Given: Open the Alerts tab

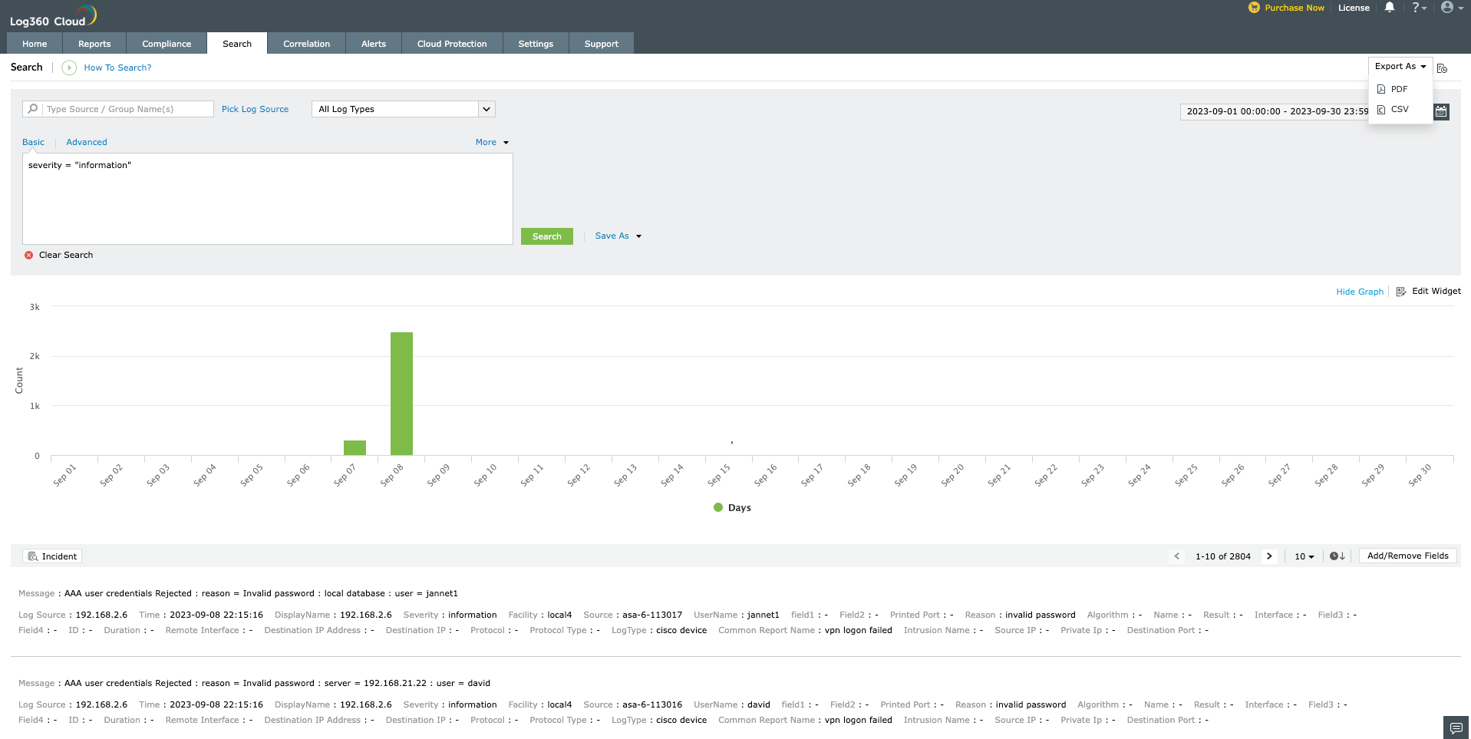Looking at the screenshot, I should (x=374, y=44).
